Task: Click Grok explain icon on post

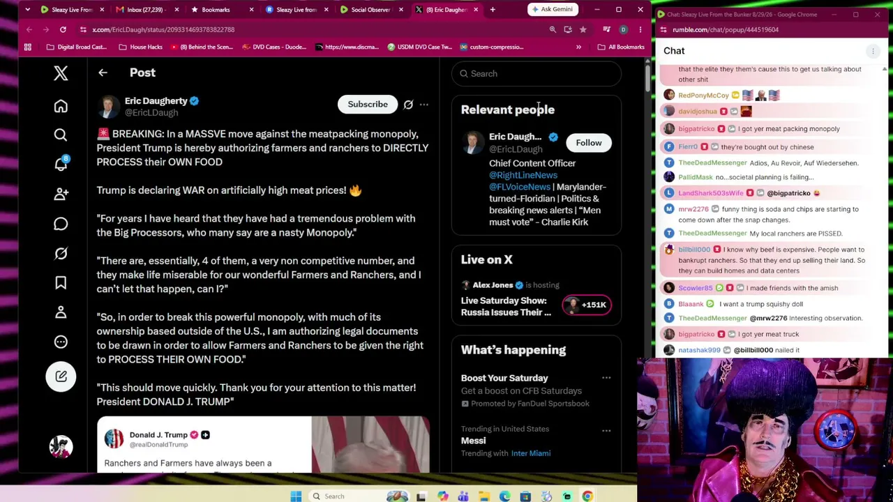Action: tap(408, 105)
